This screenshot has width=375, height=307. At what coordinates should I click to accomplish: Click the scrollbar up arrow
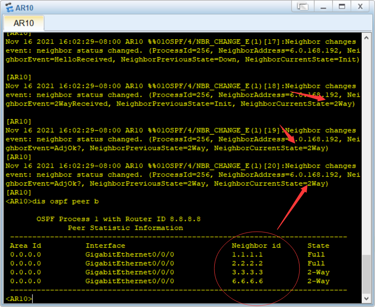(366, 38)
